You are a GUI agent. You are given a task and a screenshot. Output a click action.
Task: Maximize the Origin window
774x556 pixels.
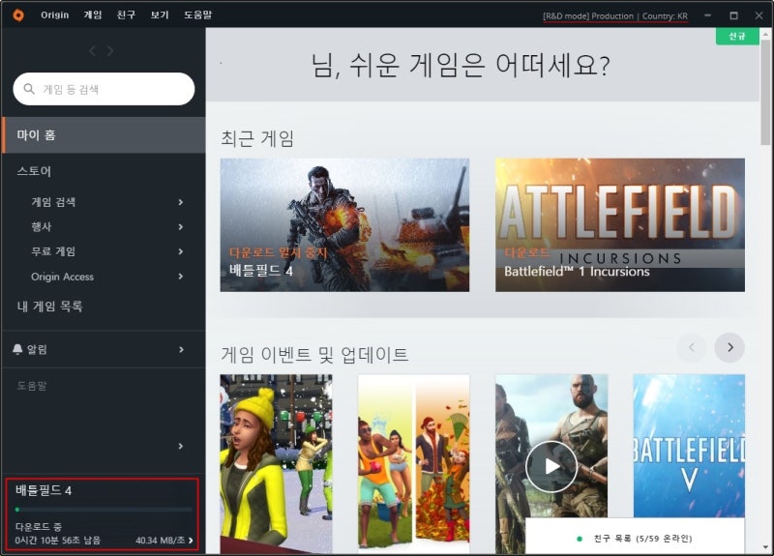click(733, 15)
